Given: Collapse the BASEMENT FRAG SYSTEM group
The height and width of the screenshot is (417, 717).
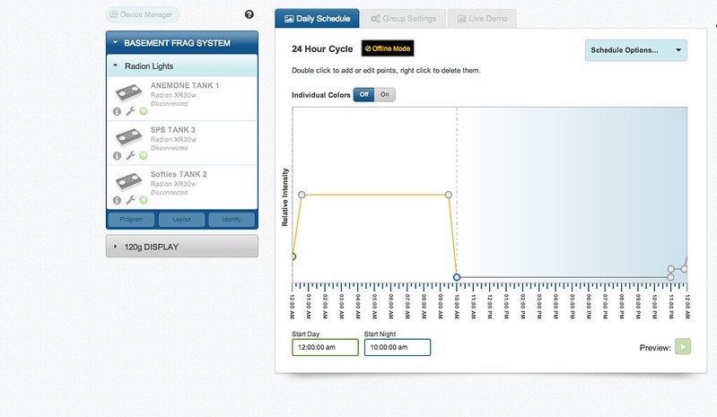Looking at the screenshot, I should tap(182, 43).
